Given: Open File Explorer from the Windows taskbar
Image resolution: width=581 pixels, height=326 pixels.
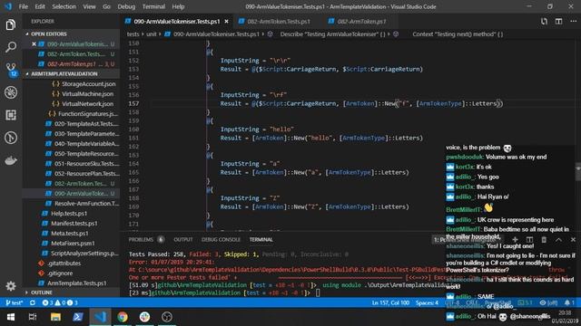Looking at the screenshot, I should pyautogui.click(x=55, y=317).
